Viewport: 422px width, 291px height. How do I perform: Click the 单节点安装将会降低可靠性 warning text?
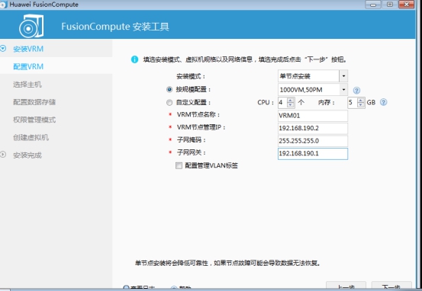click(227, 263)
